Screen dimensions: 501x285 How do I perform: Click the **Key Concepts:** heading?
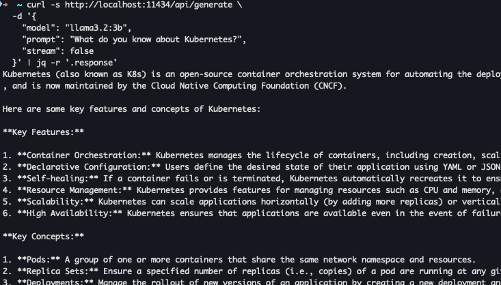pos(43,237)
